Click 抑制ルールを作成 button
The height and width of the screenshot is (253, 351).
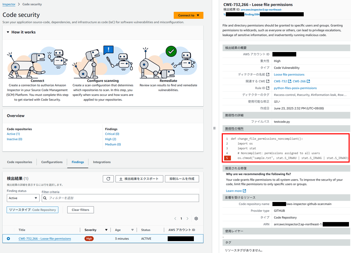182,179
